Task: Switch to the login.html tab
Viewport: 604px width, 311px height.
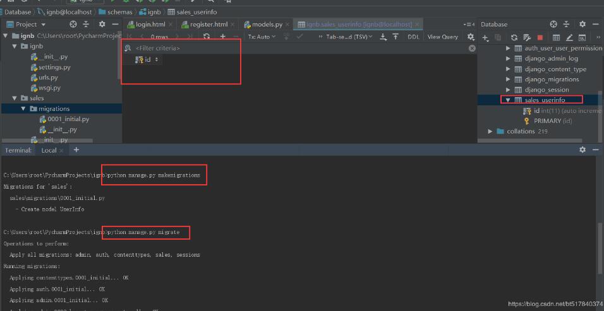Action: tap(150, 24)
